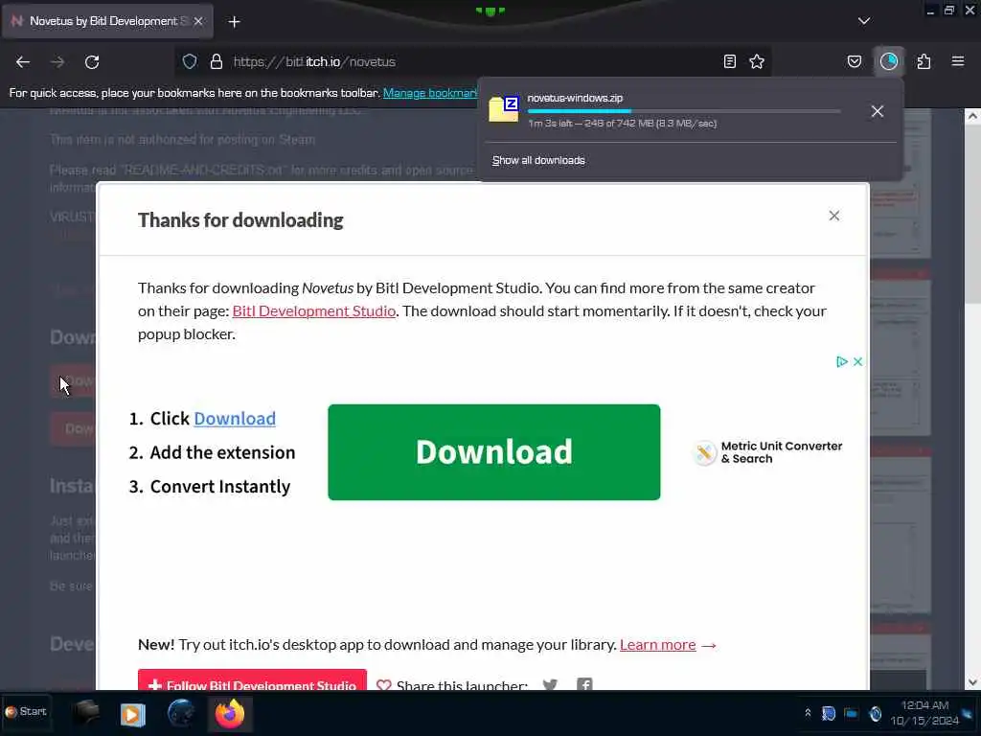Viewport: 981px width, 736px height.
Task: Cancel the novetus-windows.zip download
Action: coord(878,111)
